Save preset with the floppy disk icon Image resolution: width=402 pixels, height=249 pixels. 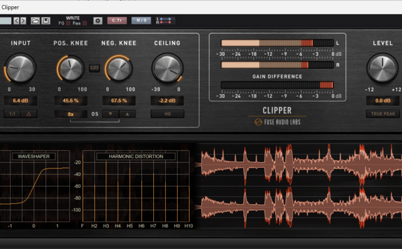click(x=46, y=21)
